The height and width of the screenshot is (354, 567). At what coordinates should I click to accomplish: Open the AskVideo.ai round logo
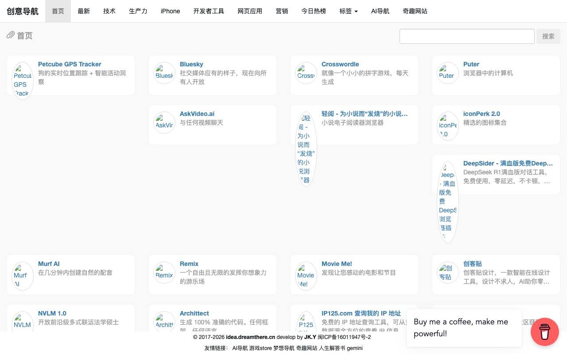pos(164,123)
